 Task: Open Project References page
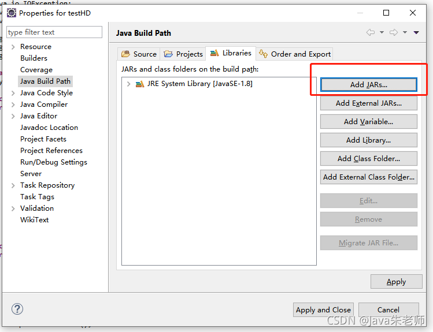point(51,151)
